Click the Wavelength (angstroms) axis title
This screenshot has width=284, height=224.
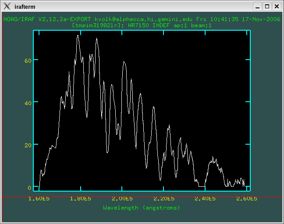142,208
